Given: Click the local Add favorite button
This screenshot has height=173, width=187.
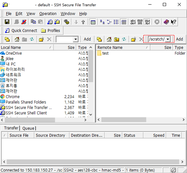Looking at the screenshot, I should pos(87,39).
